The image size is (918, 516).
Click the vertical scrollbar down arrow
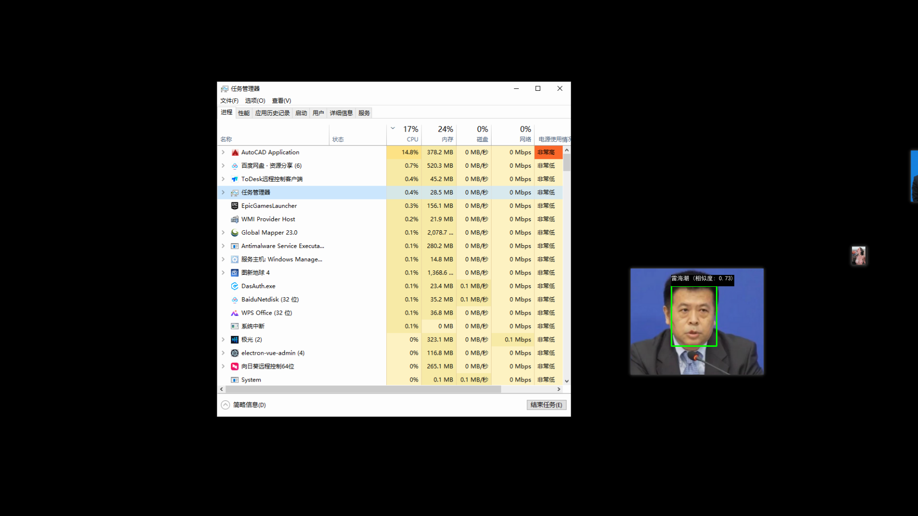click(566, 381)
